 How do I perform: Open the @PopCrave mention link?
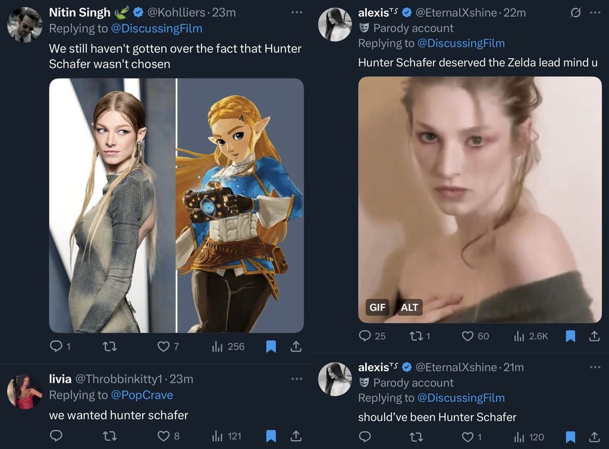pos(142,395)
